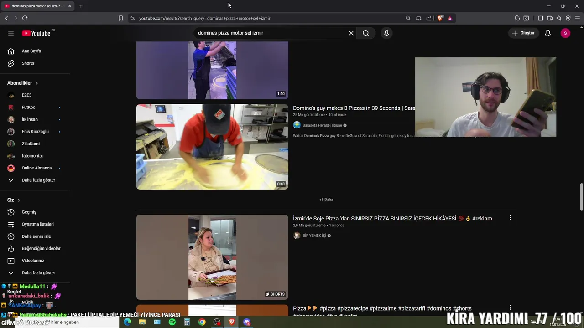Open Brave Wallet icon

point(550,18)
